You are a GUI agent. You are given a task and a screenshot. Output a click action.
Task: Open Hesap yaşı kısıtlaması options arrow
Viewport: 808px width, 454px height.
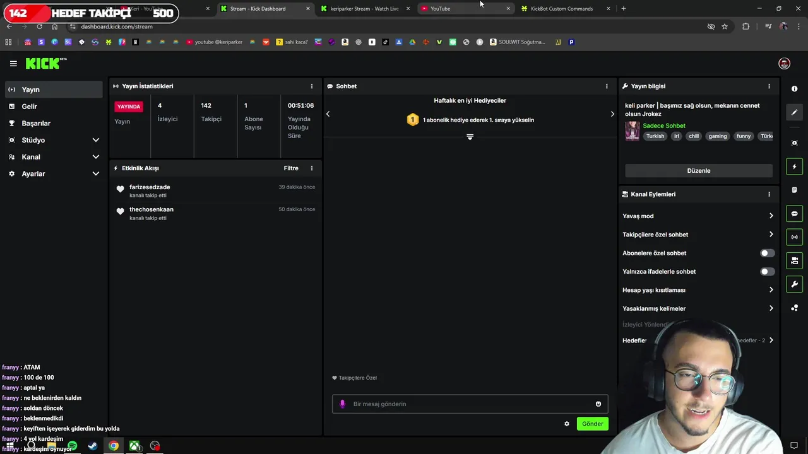click(771, 290)
